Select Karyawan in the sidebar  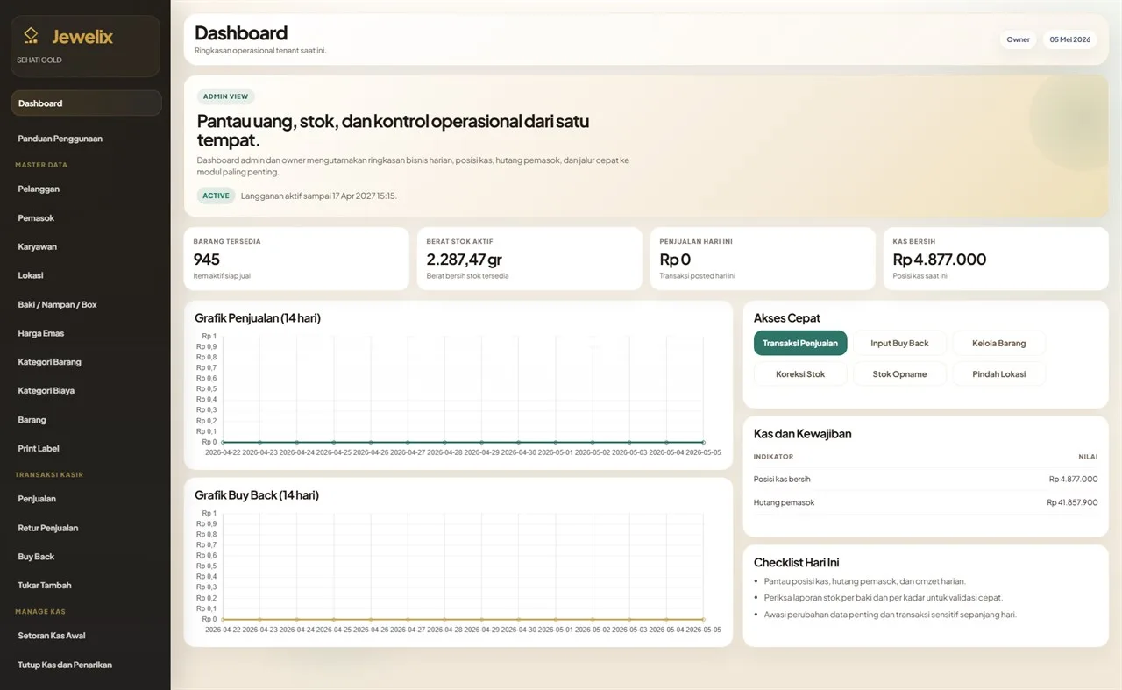(86, 246)
